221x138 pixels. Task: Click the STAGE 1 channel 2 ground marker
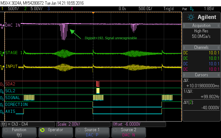point(2,53)
